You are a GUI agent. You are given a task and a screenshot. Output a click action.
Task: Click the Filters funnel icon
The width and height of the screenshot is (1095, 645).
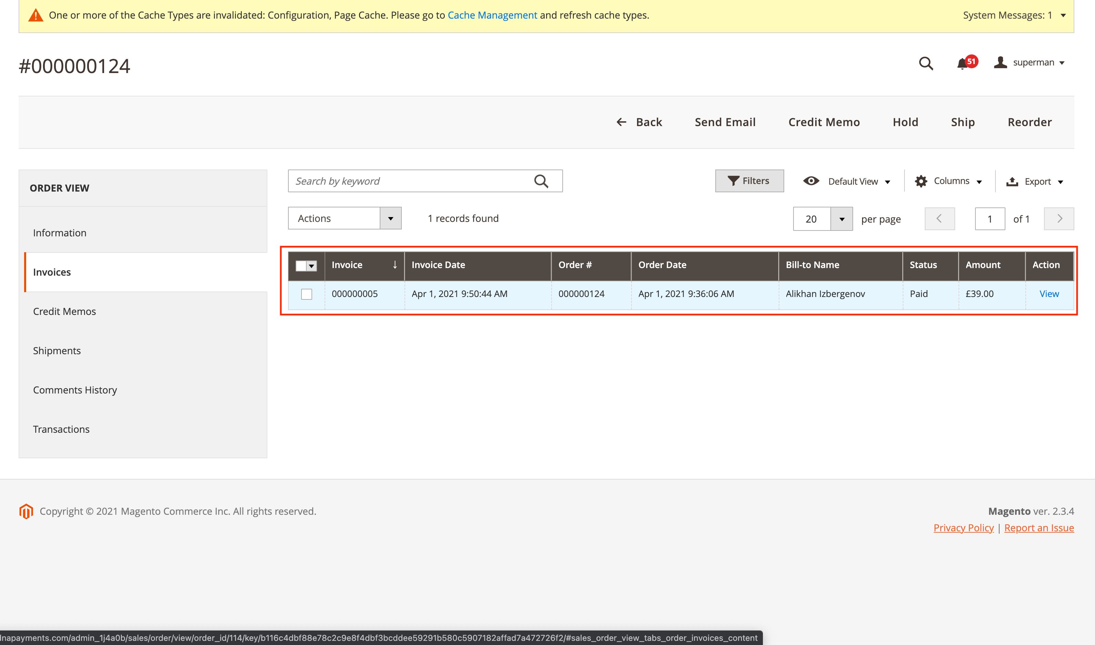coord(731,181)
